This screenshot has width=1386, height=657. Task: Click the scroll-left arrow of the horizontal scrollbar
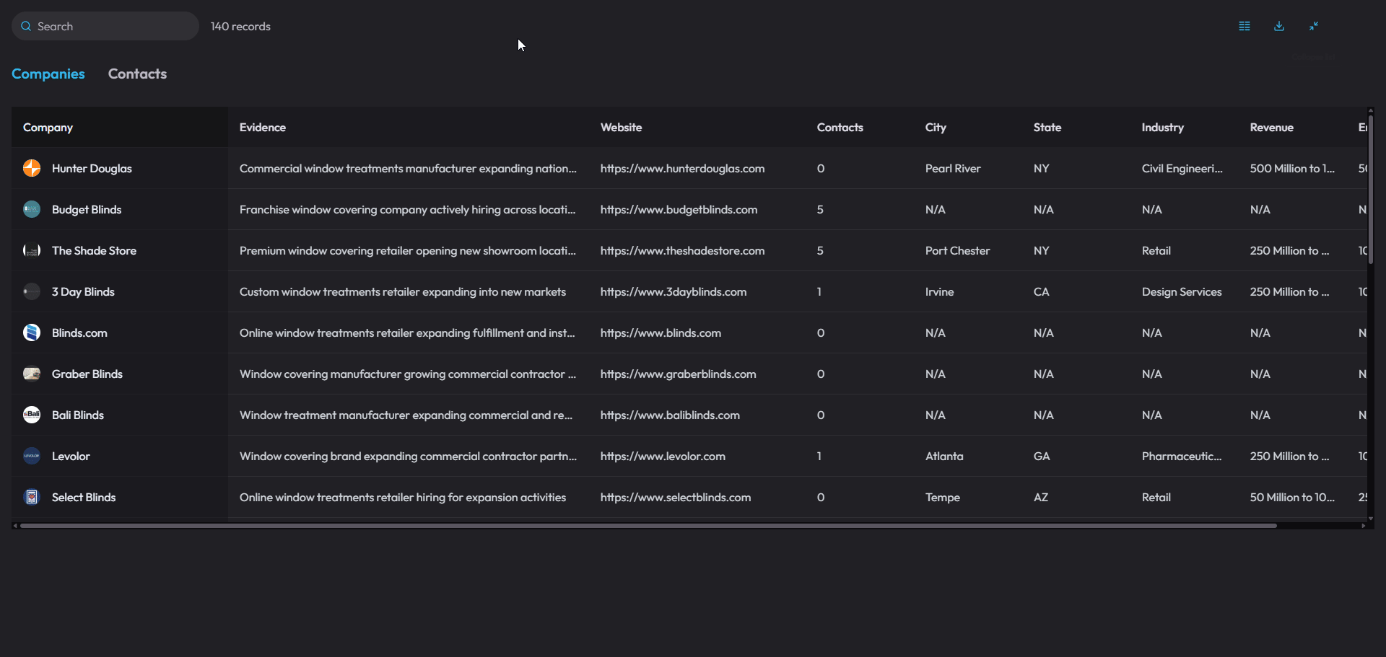click(x=15, y=526)
